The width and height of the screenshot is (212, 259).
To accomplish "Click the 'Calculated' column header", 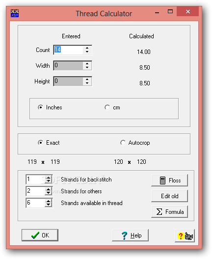I will [x=141, y=36].
